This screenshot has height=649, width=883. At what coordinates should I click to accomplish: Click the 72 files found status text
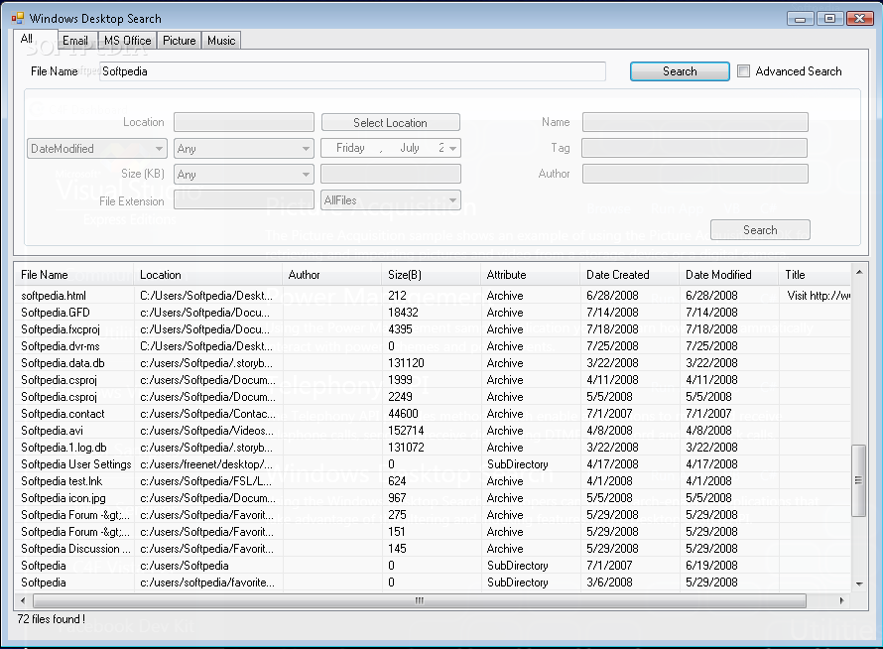(x=52, y=619)
